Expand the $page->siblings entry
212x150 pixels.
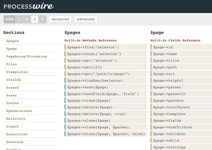point(181,147)
